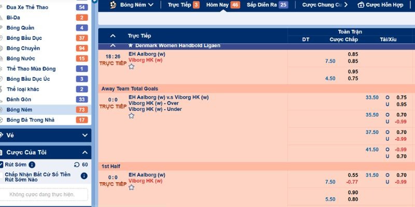415x207 pixels.
Task: Expand the Vé section
Action: (x=85, y=135)
